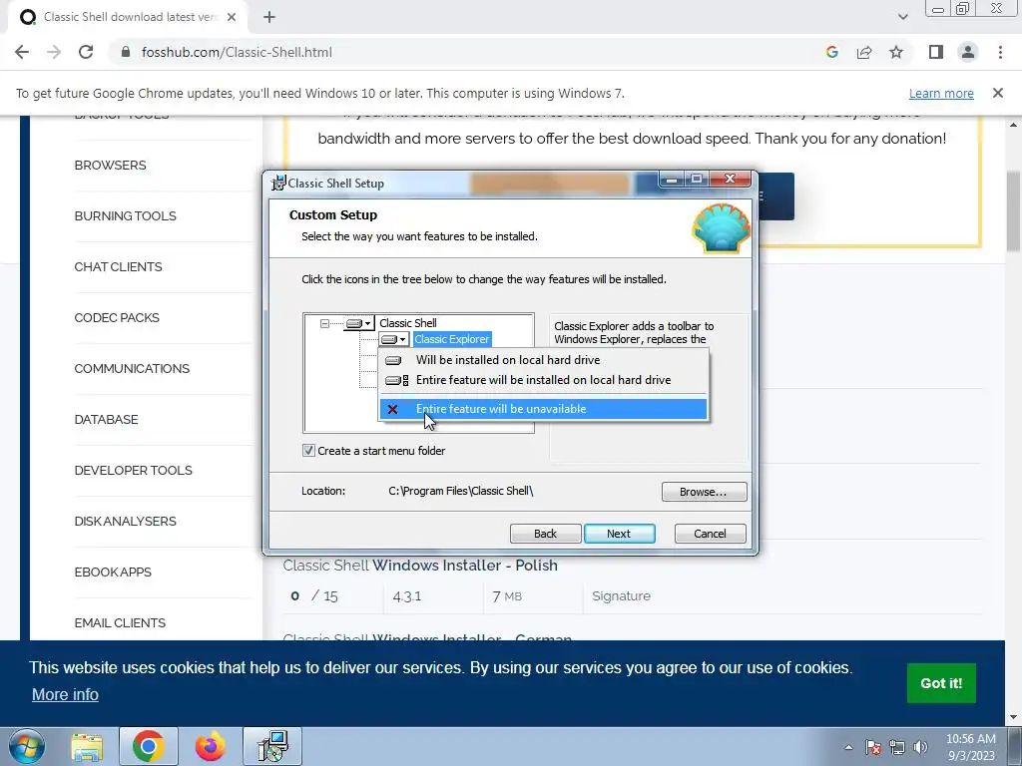The height and width of the screenshot is (766, 1022).
Task: Open the Classic Explorer feature drive dropdown
Action: [x=394, y=339]
